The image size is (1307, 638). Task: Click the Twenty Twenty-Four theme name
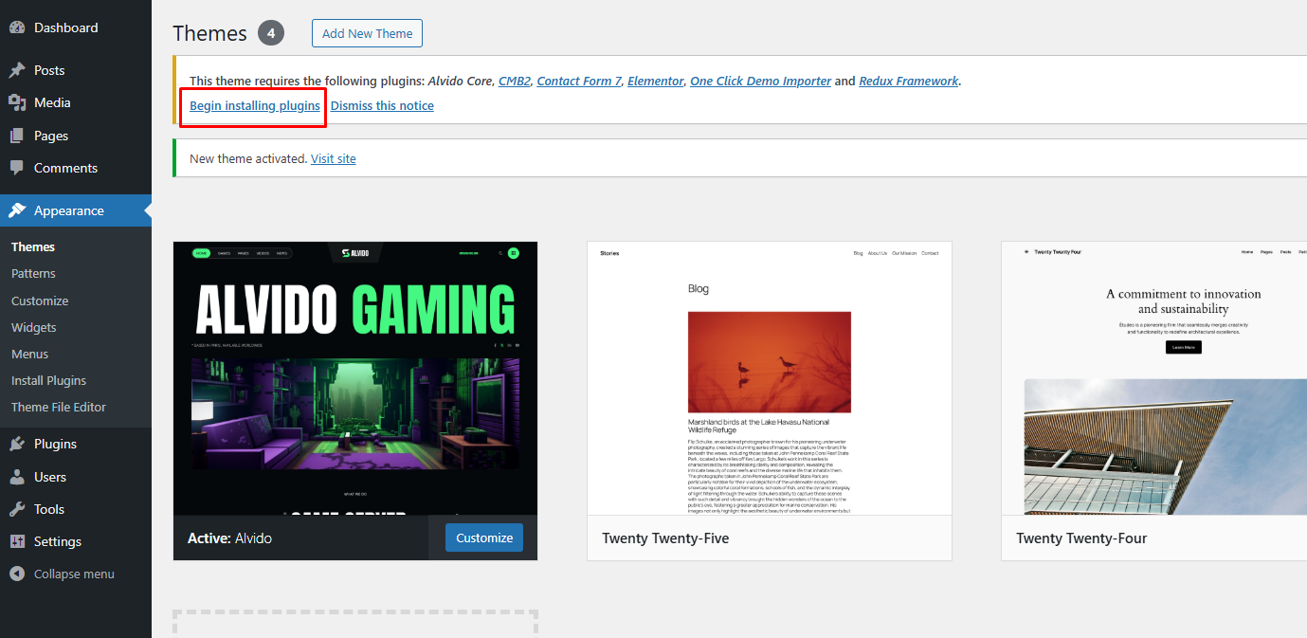point(1081,538)
